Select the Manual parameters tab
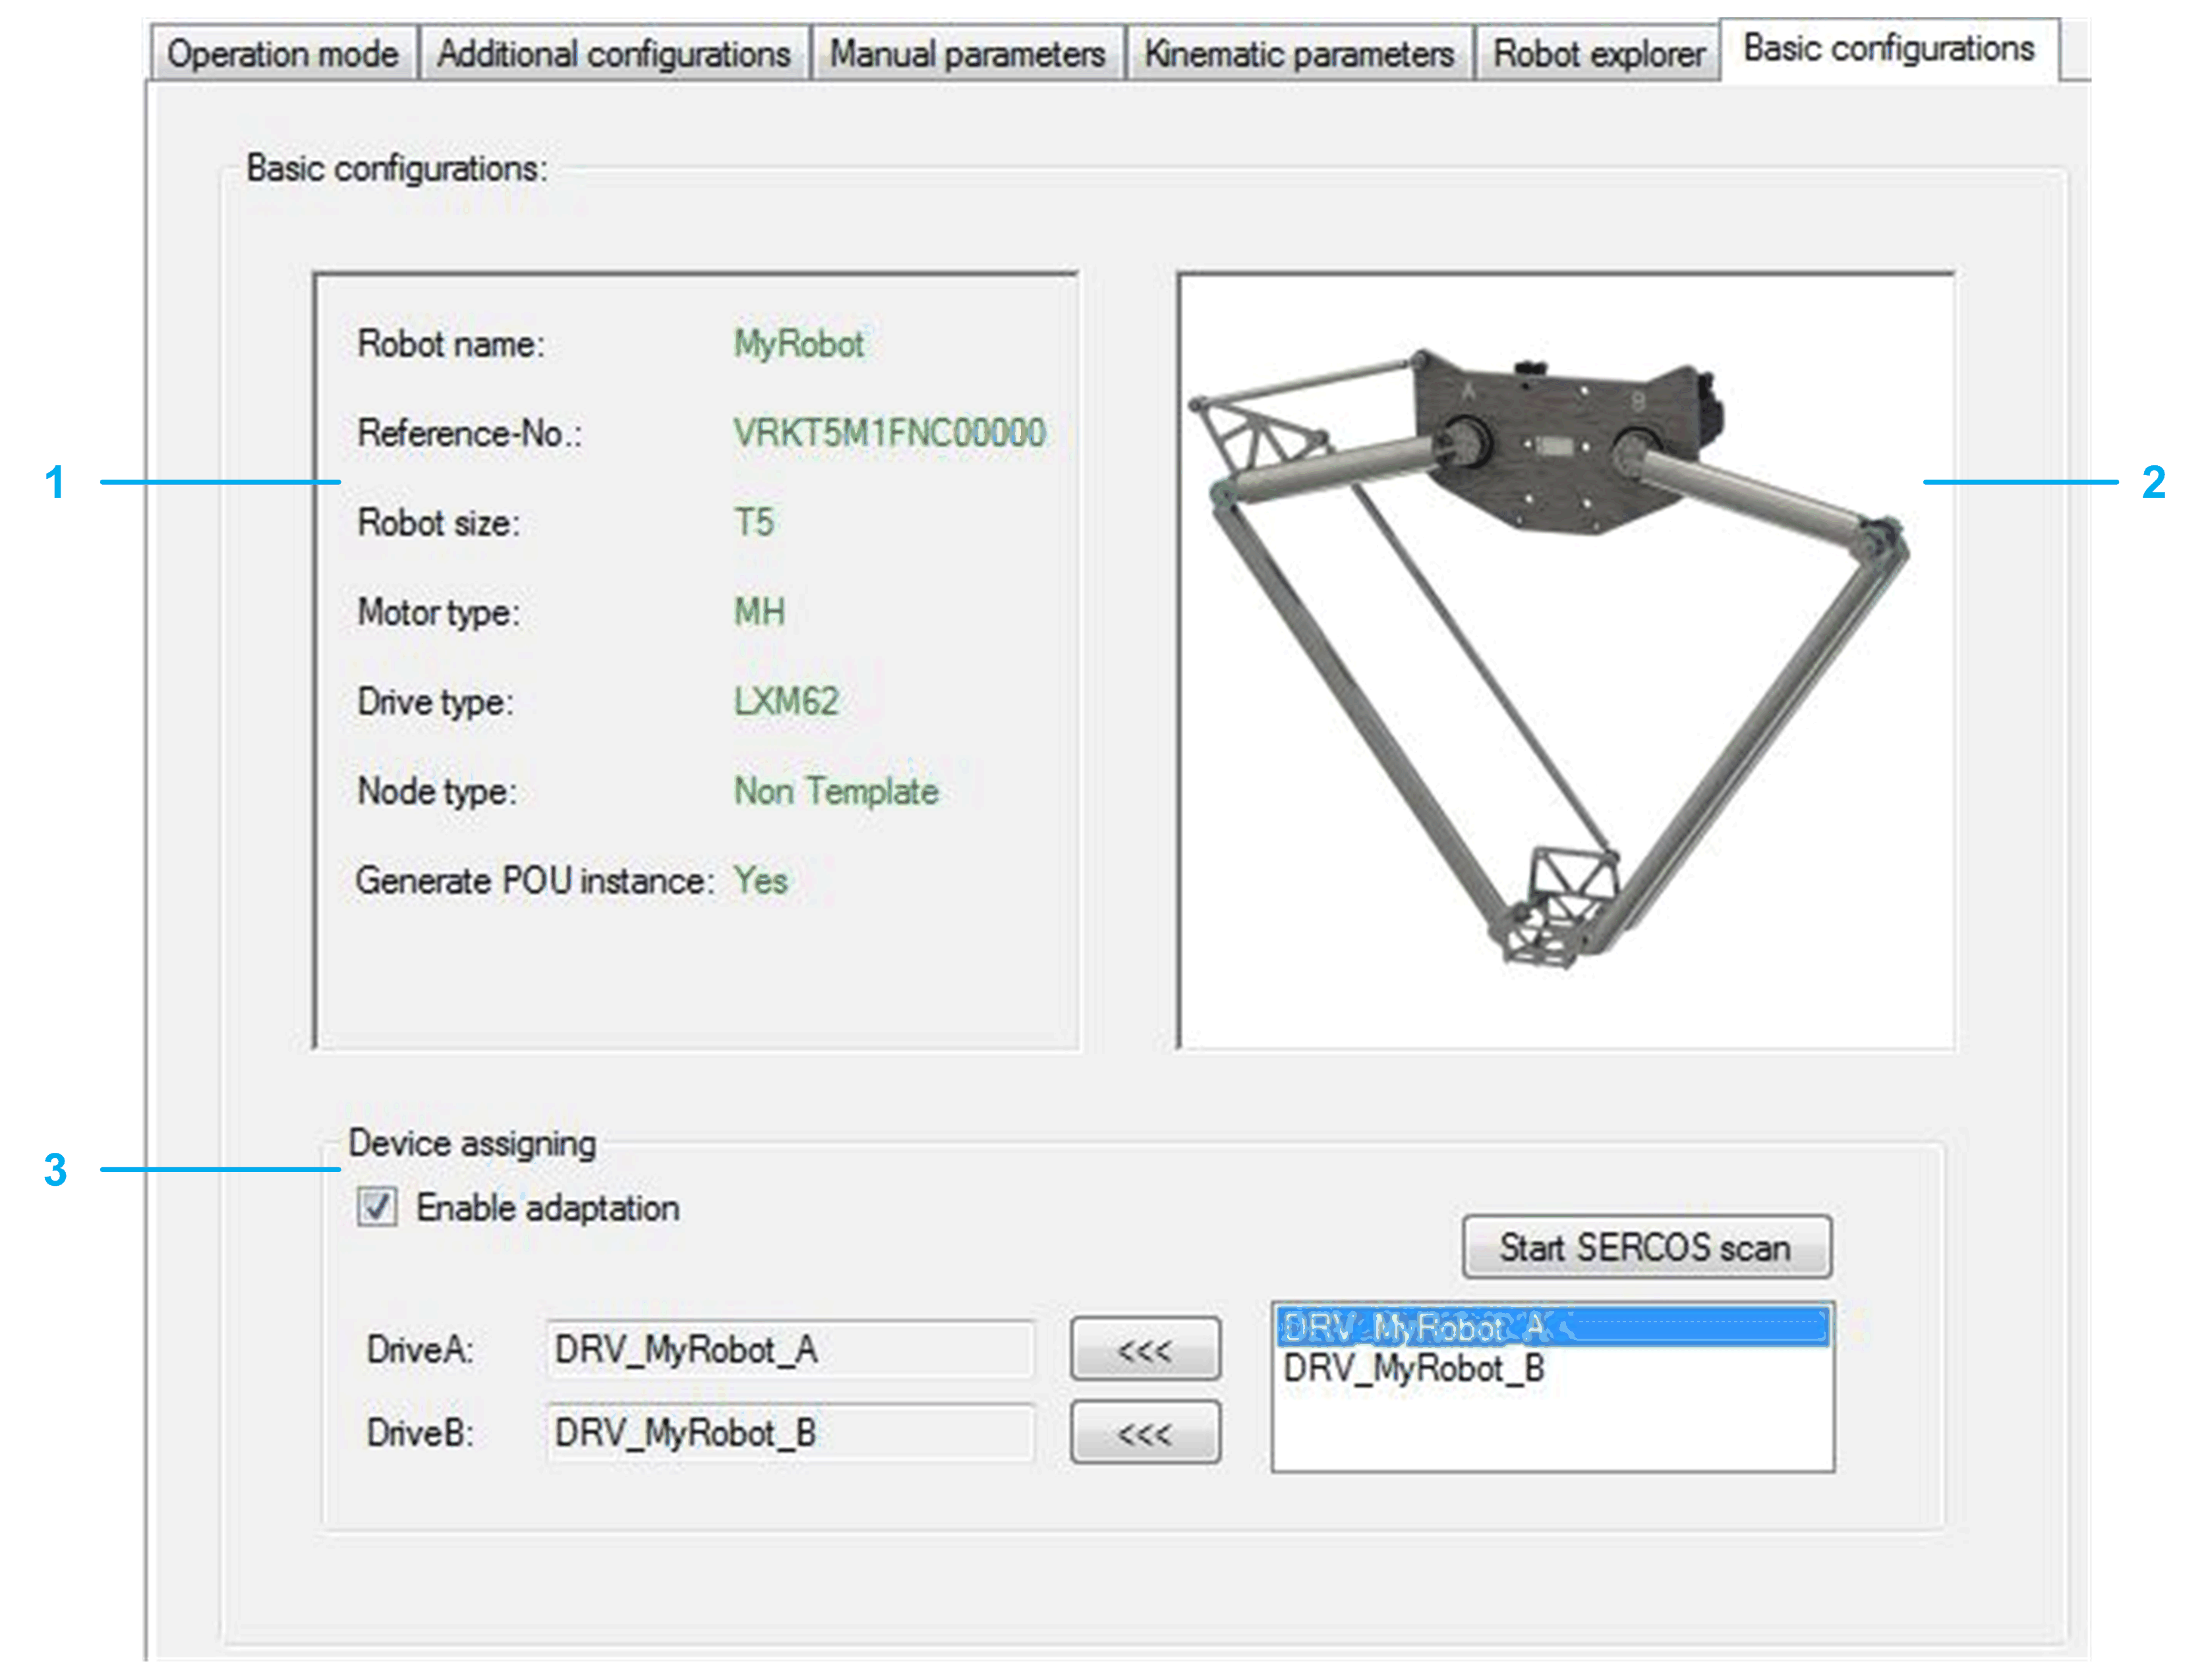Viewport: 2206px width, 1680px height. (966, 53)
